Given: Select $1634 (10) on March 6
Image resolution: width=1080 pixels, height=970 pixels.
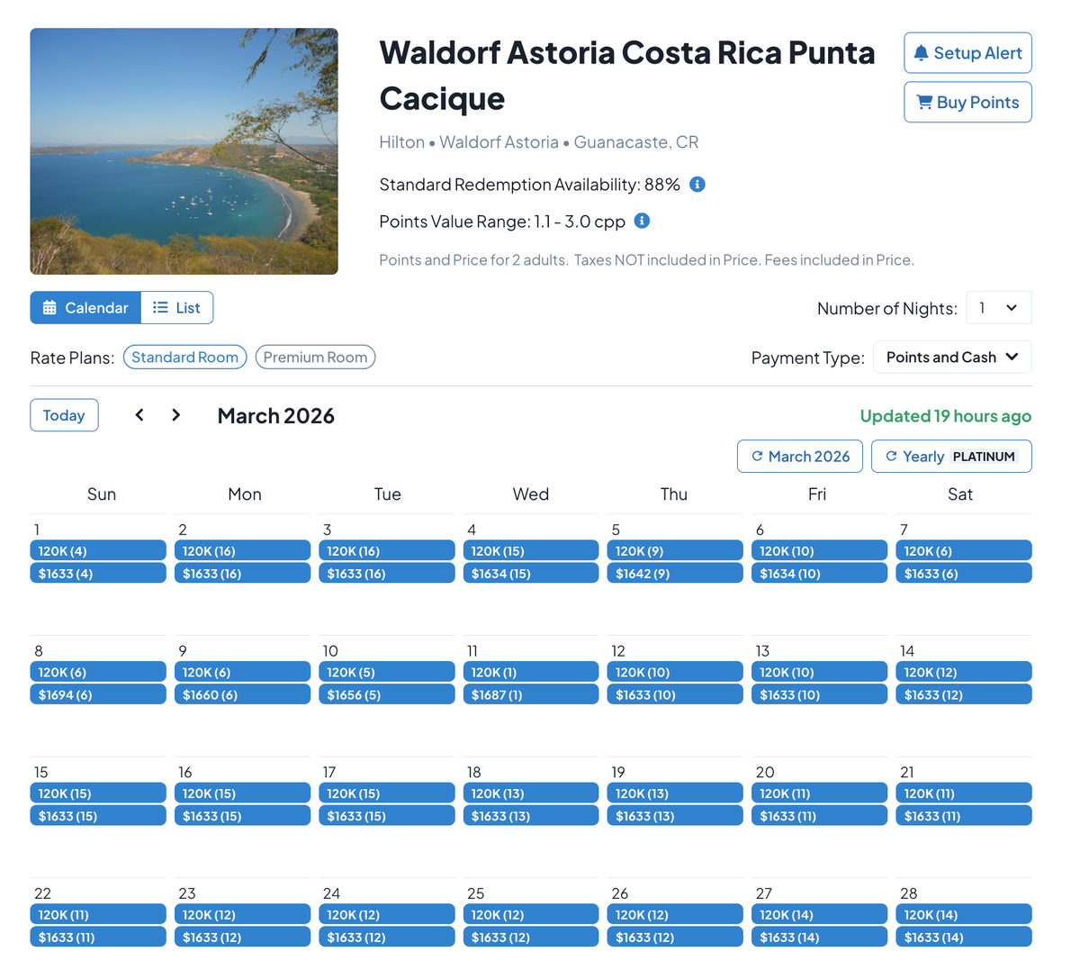Looking at the screenshot, I should tap(819, 573).
